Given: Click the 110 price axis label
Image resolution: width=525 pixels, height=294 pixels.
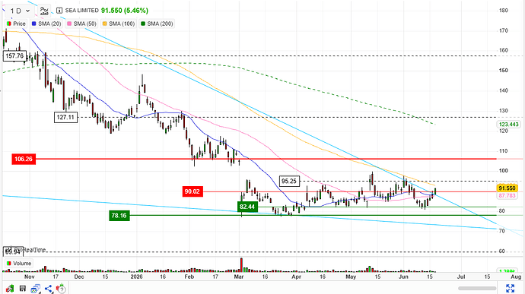Looking at the screenshot, I should [x=504, y=151].
